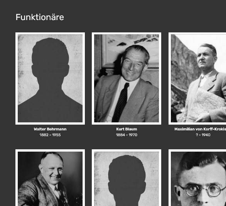Click the striped tie in Kurt Blaum's photo
This screenshot has height=206, width=226.
coord(121,102)
